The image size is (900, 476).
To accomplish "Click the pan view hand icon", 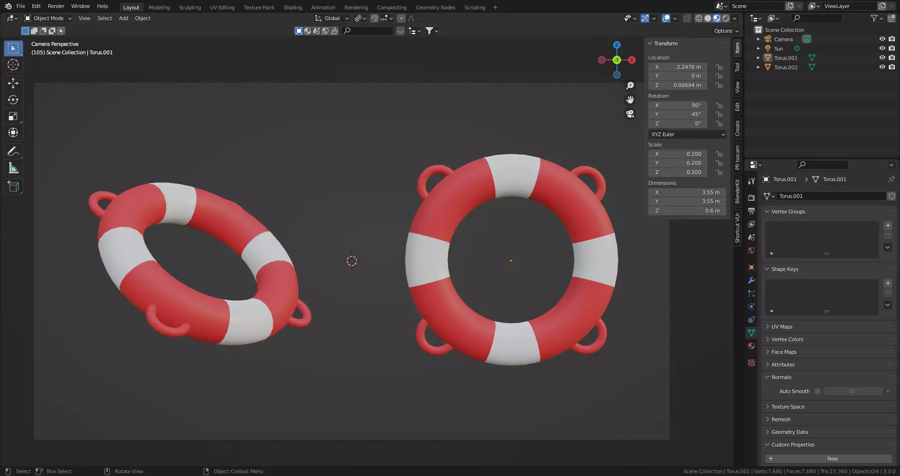I will click(630, 100).
